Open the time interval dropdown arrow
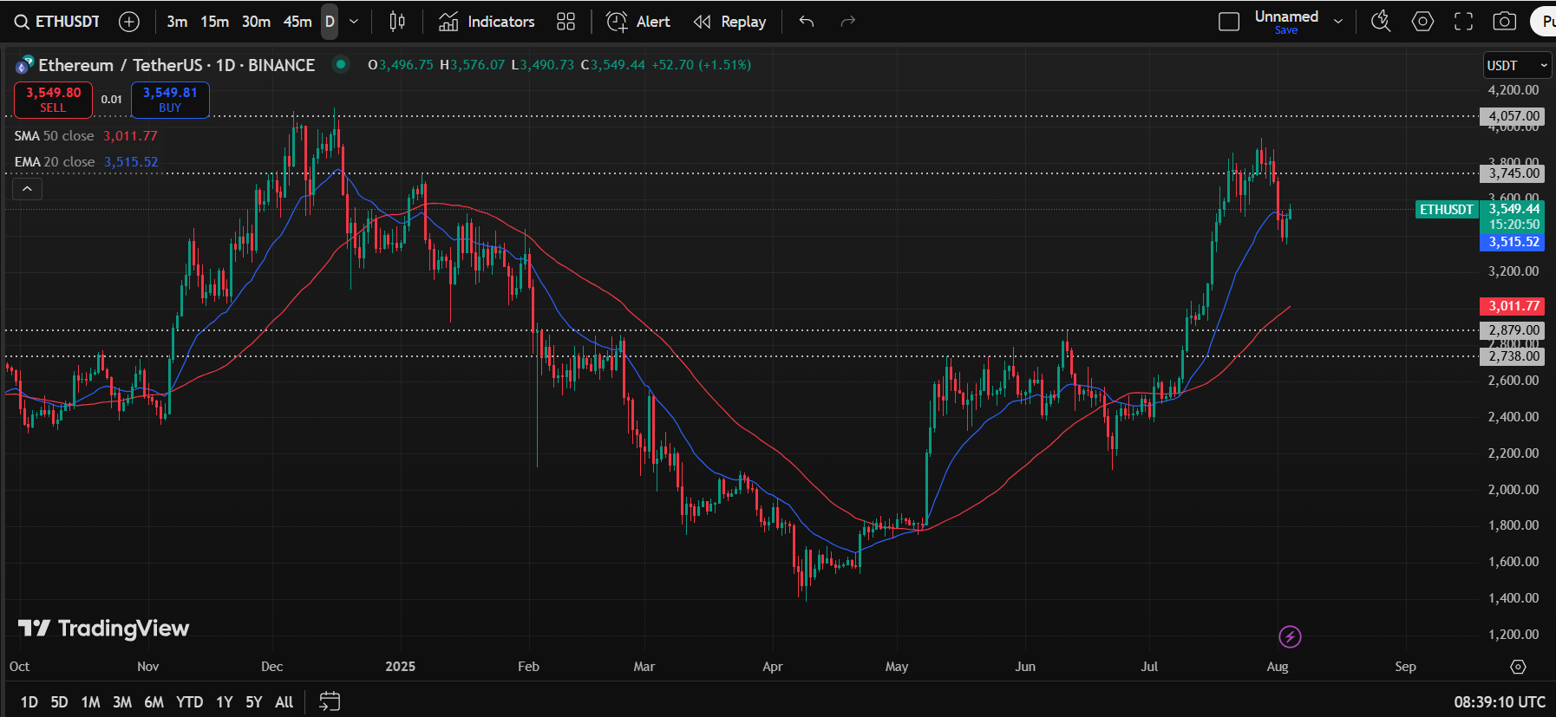1556x717 pixels. (354, 22)
